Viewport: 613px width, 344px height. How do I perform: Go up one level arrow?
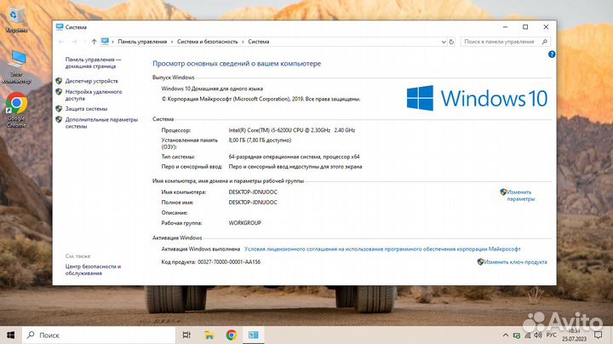94,42
